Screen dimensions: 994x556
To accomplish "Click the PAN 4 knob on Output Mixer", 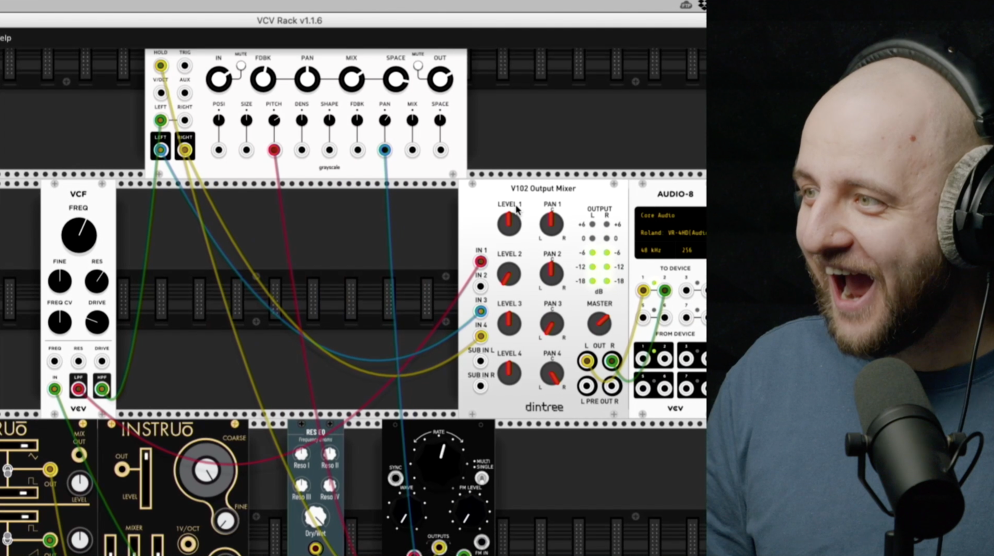I will [x=551, y=373].
